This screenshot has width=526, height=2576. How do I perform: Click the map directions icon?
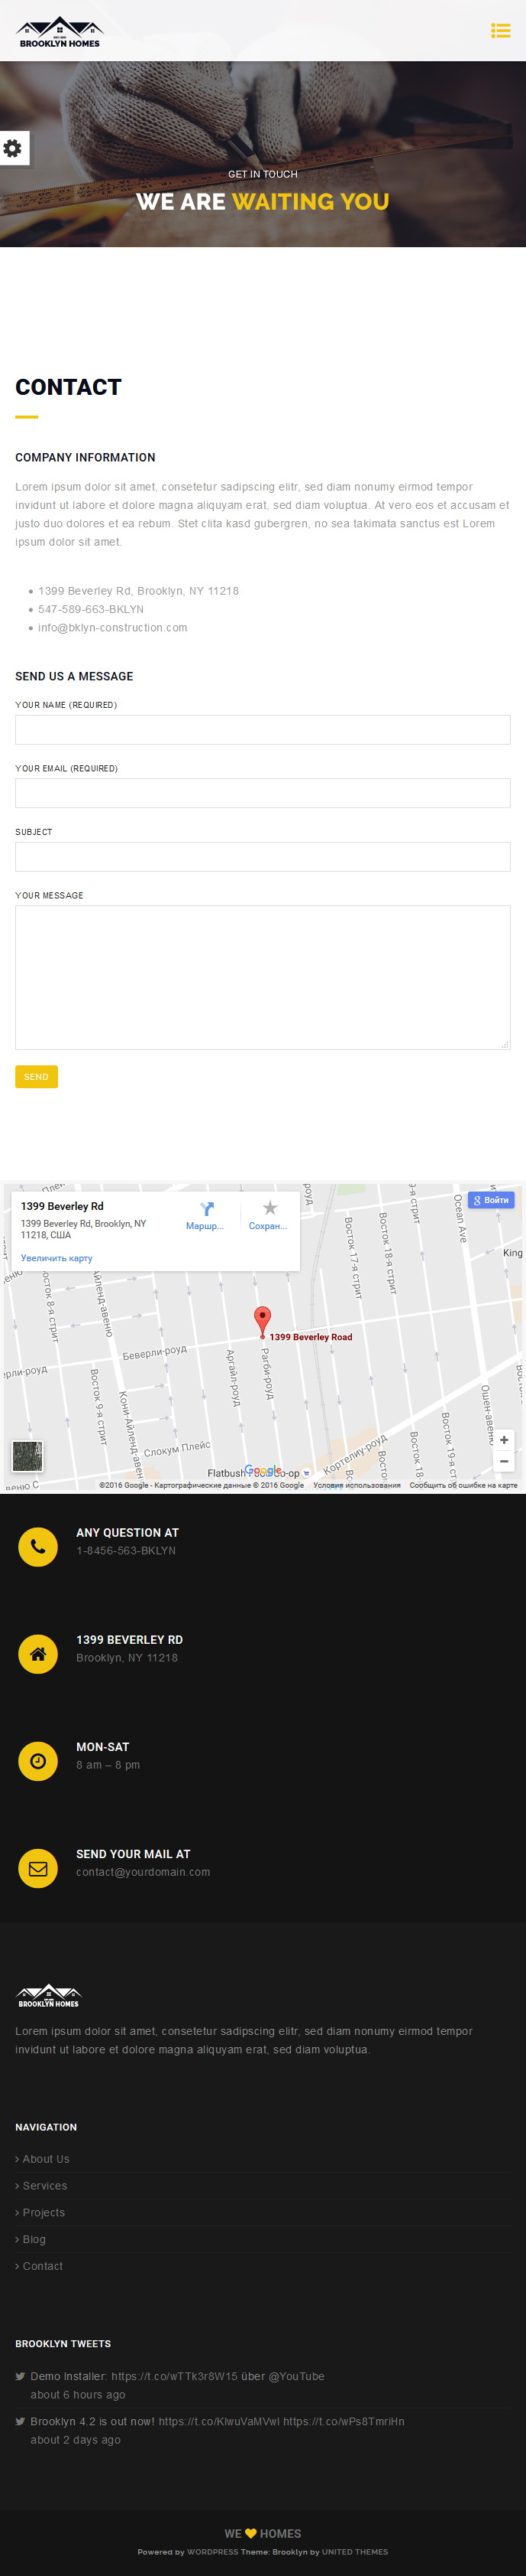tap(207, 1209)
